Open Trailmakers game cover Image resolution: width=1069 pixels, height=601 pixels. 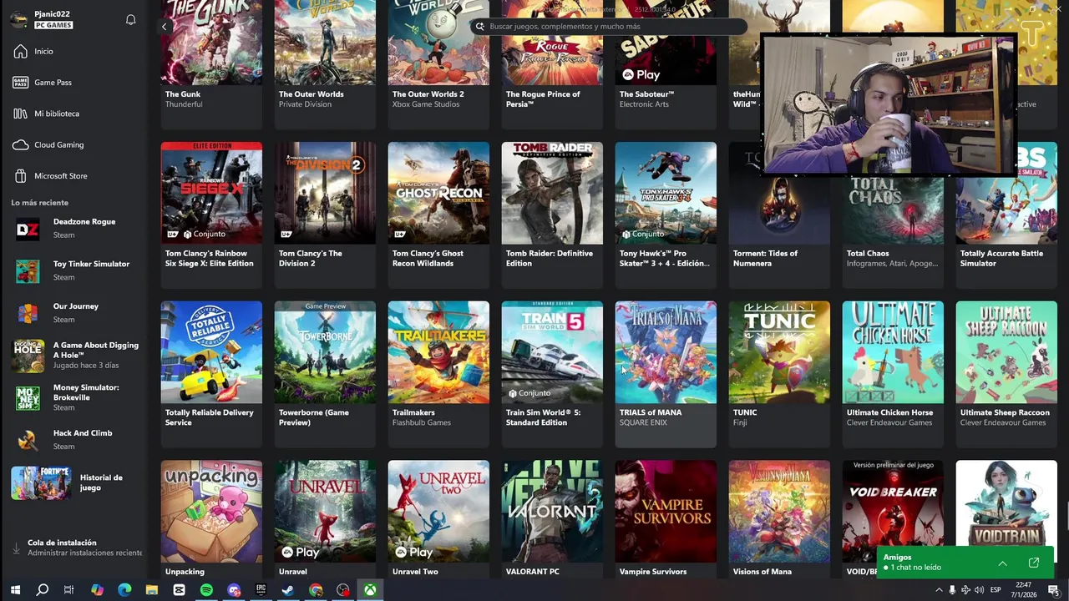[x=438, y=352]
